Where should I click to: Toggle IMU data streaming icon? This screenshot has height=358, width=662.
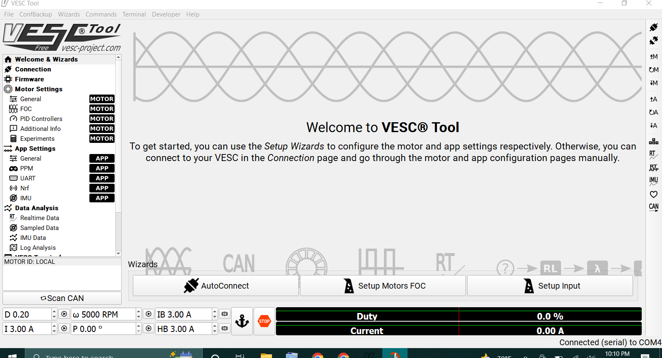pyautogui.click(x=654, y=181)
